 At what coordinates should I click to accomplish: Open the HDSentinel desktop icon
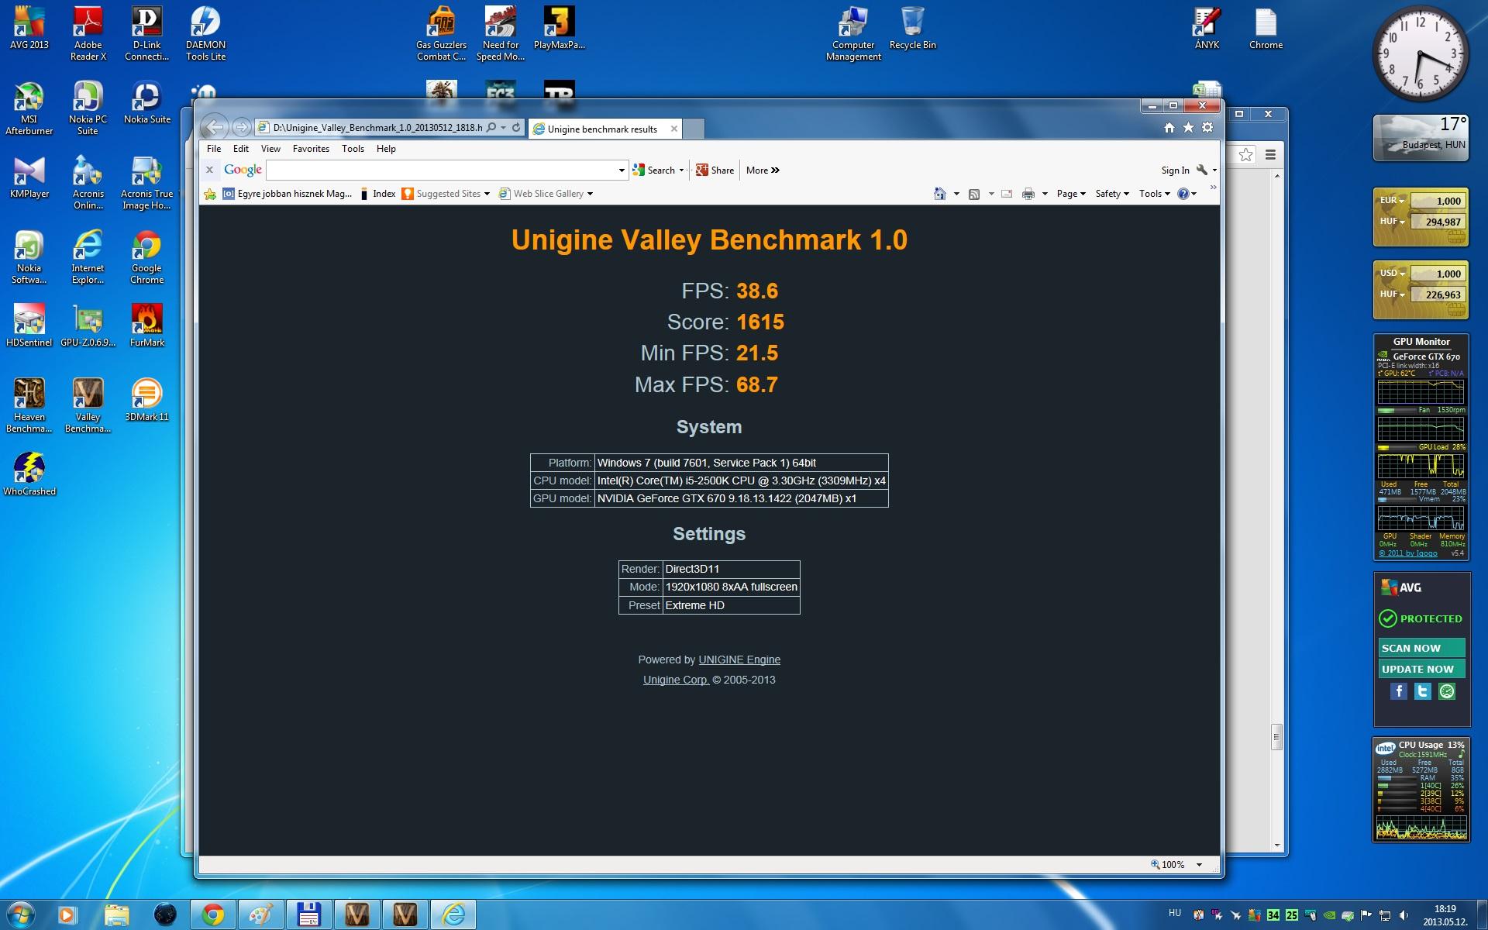click(x=29, y=325)
